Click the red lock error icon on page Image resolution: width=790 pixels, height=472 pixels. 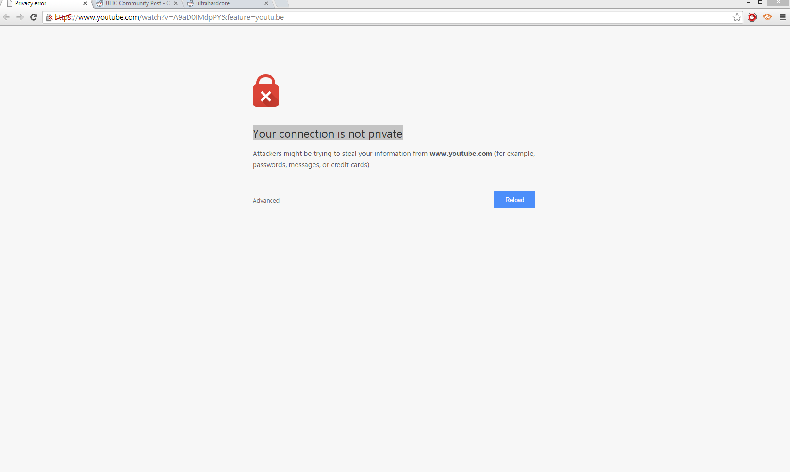pos(266,91)
